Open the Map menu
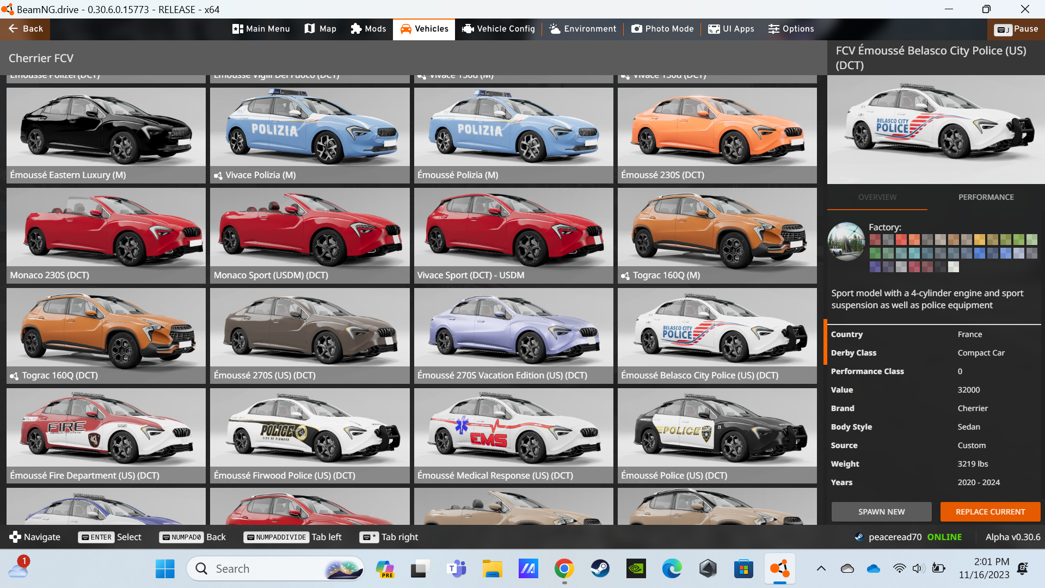This screenshot has height=588, width=1045. point(321,29)
